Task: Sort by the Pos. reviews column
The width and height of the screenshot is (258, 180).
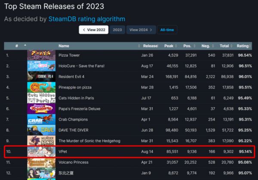Action: (189, 46)
